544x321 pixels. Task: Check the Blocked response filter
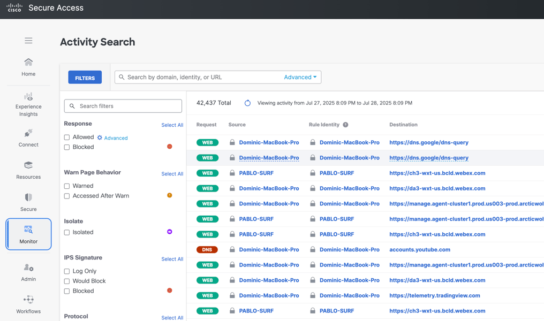67,147
